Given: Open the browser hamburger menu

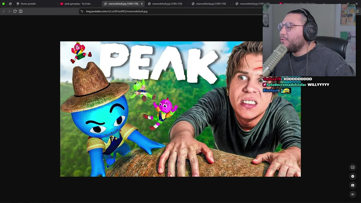Looking at the screenshot, I should coord(357,11).
